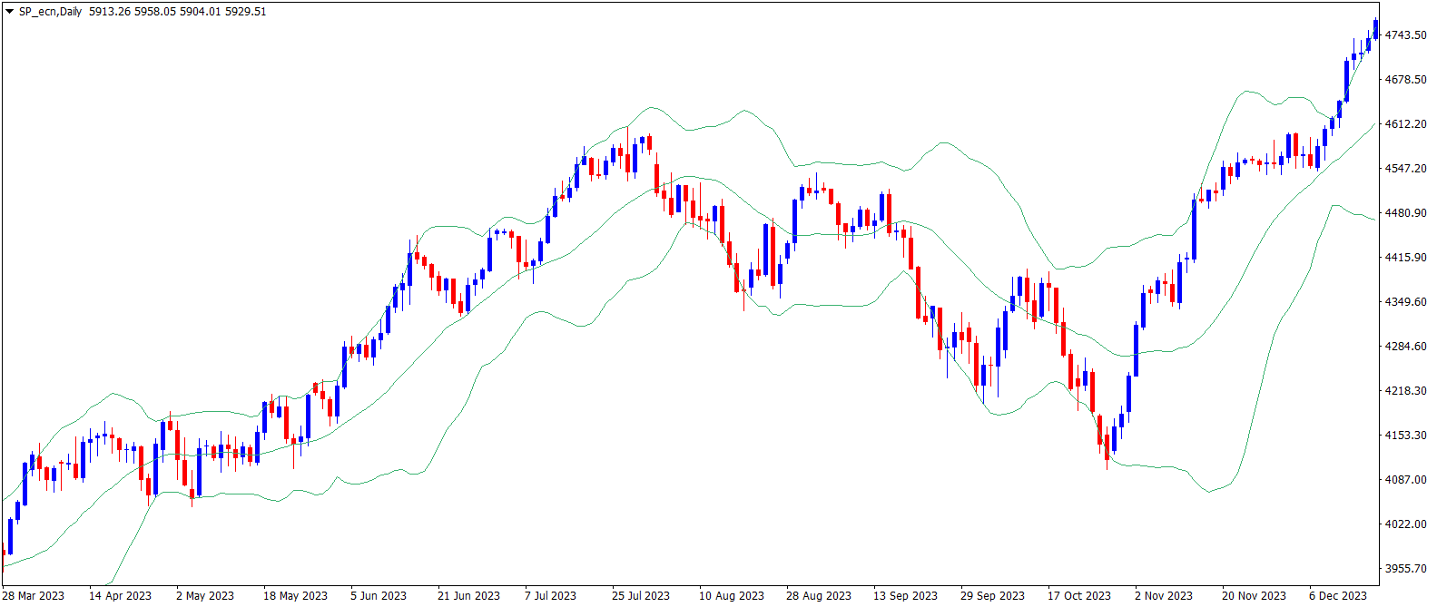Click date label 2 Nov 2023
The image size is (1437, 607).
(1164, 596)
